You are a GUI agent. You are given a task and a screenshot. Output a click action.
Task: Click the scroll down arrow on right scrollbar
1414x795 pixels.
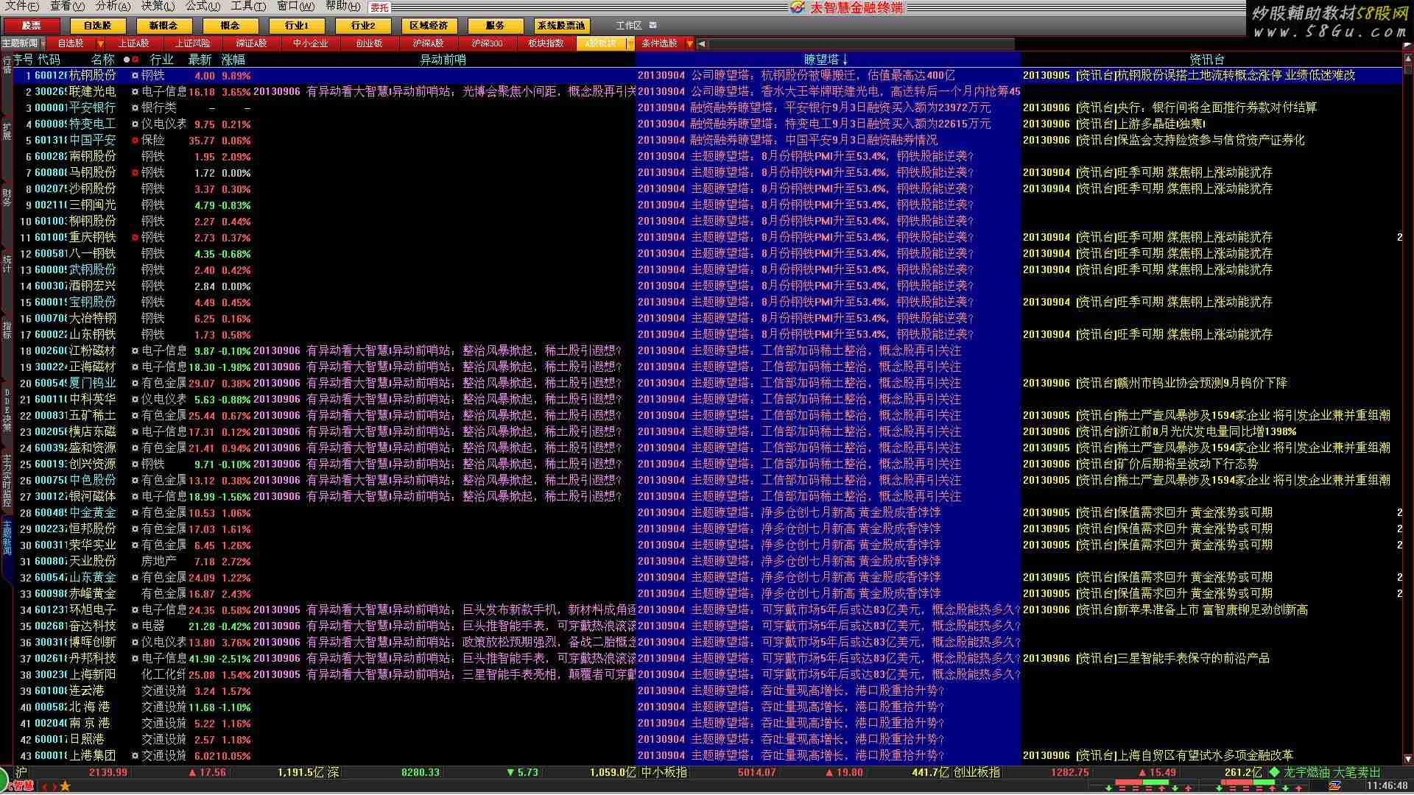tap(1408, 759)
